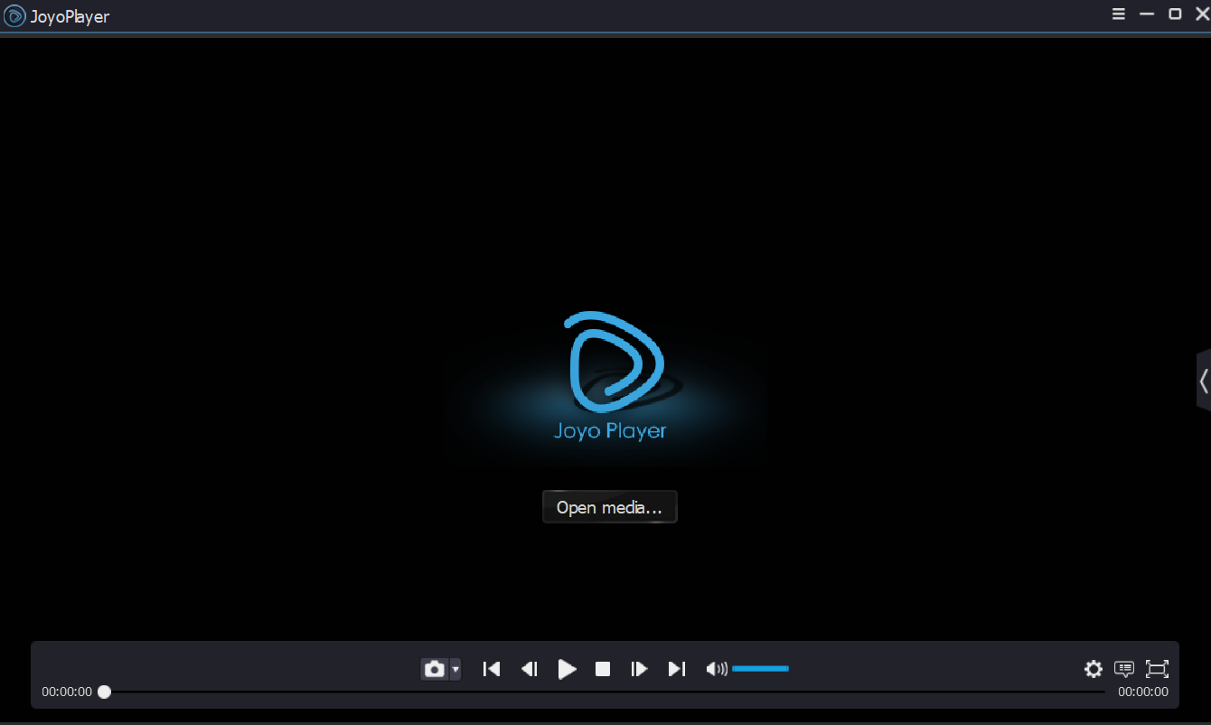Open settings with the gear icon
Viewport: 1211px width, 725px height.
click(1094, 669)
